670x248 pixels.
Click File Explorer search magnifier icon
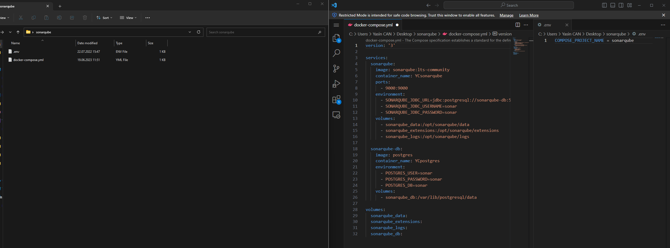(x=320, y=32)
